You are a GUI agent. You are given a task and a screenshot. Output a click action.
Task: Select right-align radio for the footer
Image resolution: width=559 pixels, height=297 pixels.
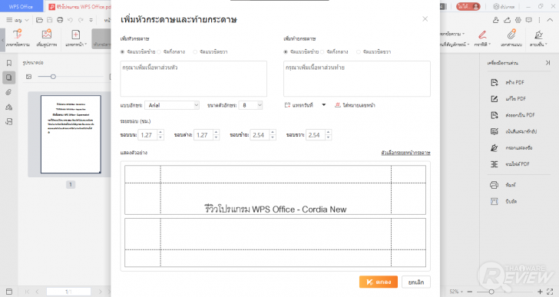click(x=359, y=52)
